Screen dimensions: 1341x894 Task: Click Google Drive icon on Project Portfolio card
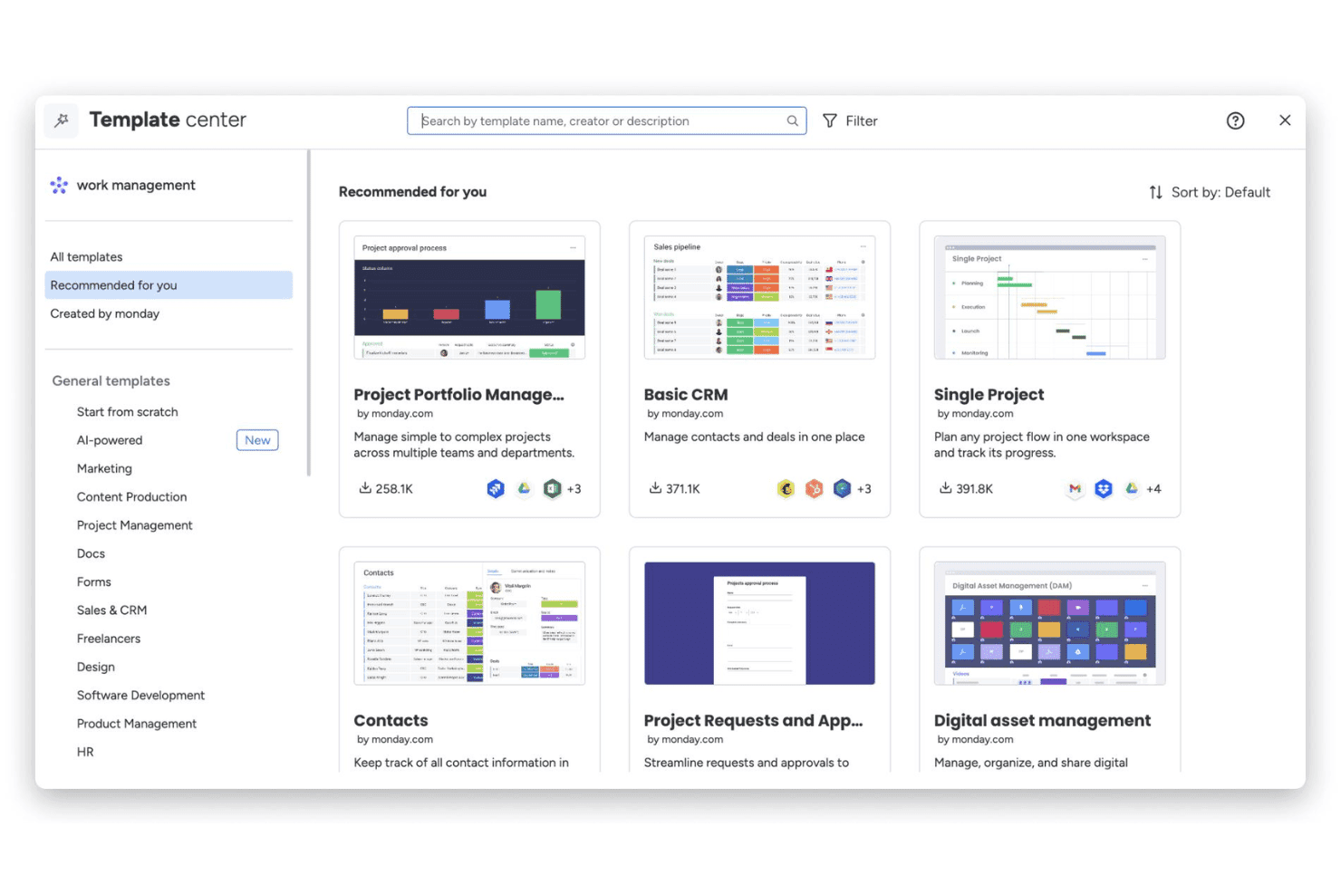[524, 488]
